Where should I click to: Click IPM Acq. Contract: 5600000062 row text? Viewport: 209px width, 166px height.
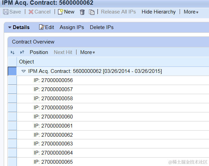(95, 71)
